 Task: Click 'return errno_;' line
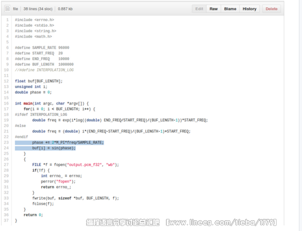coord(56,187)
